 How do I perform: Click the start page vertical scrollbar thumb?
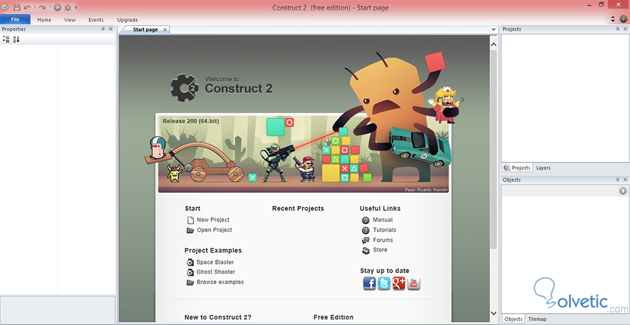coord(493,149)
